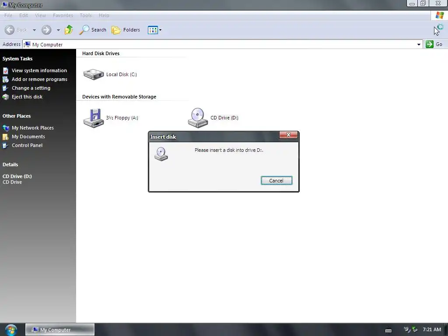Click the keyboard icon in system tray

point(388,330)
